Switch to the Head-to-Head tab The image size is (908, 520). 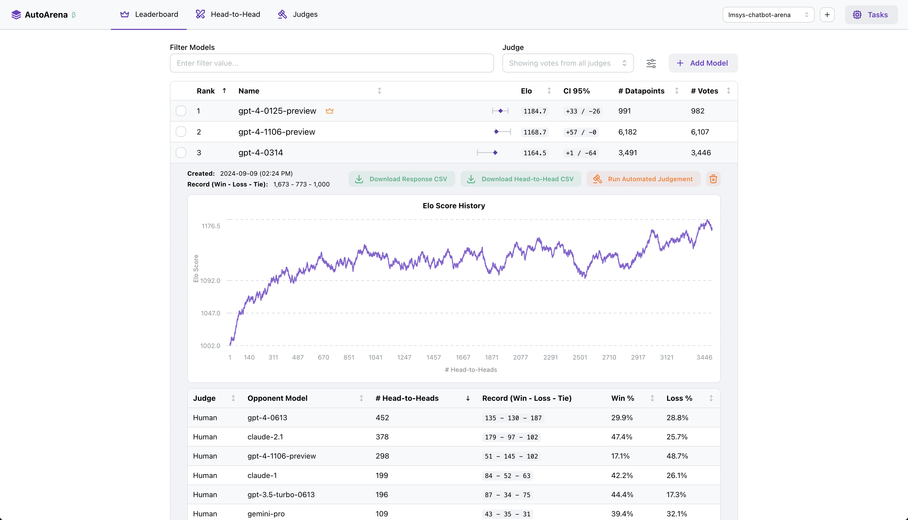(x=228, y=14)
